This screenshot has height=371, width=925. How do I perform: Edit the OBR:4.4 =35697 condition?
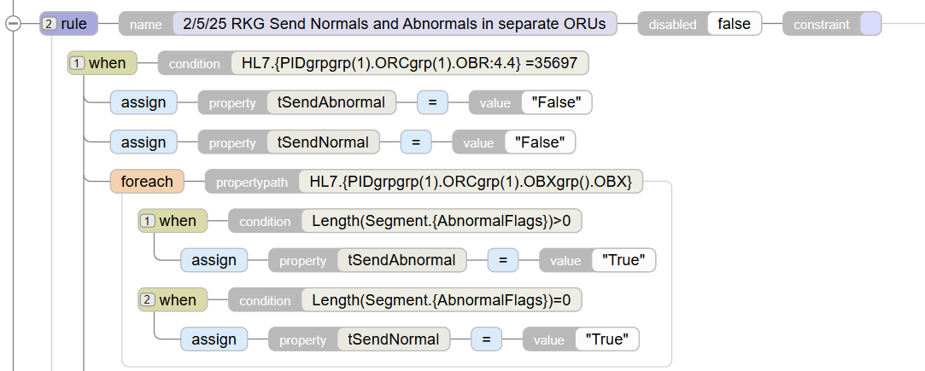(x=410, y=63)
